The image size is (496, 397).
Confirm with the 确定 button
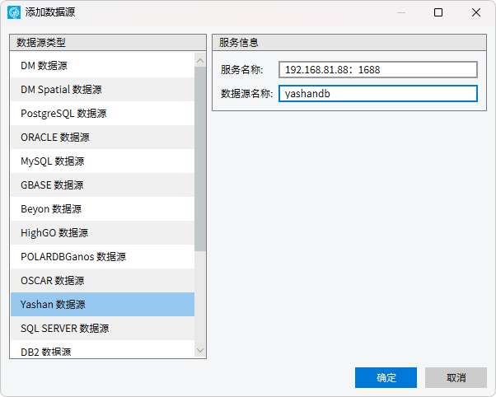coord(386,377)
